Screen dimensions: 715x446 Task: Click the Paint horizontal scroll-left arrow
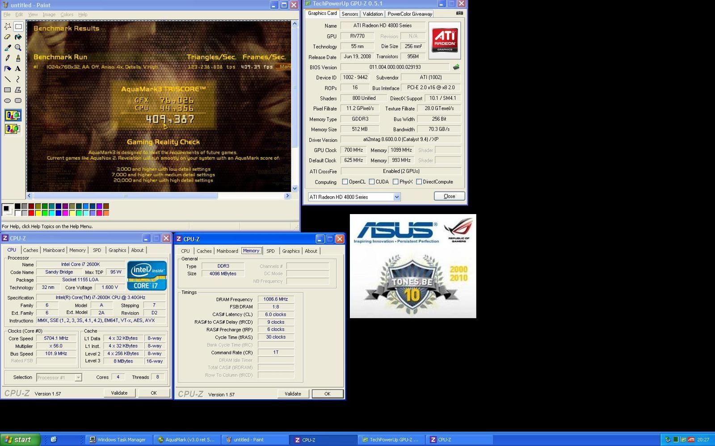(x=29, y=195)
